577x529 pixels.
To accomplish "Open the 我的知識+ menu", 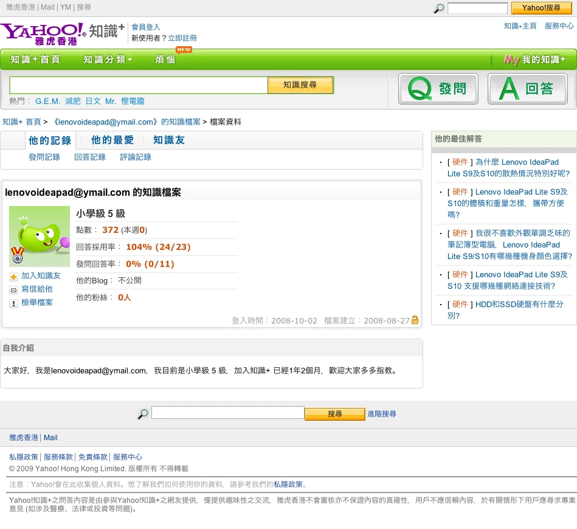I will click(534, 60).
